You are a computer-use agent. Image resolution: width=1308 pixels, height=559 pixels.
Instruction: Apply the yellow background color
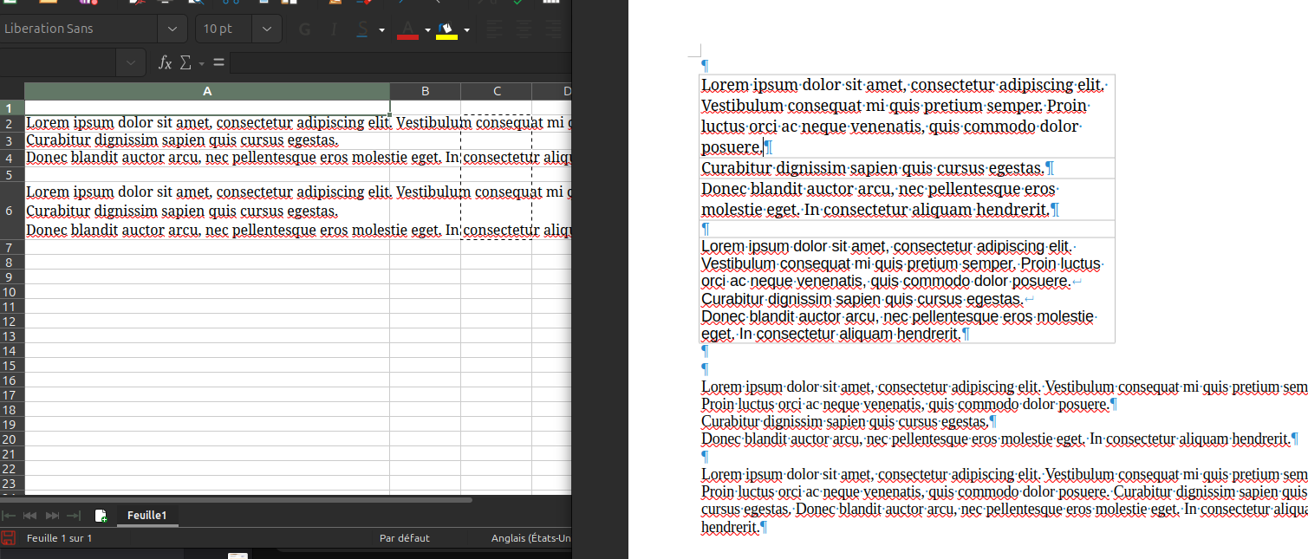click(x=446, y=29)
